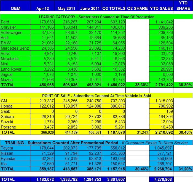This screenshot has height=182, width=193.
Task: Select leading category Q2 share 38.30%
Action: pos(142,85)
